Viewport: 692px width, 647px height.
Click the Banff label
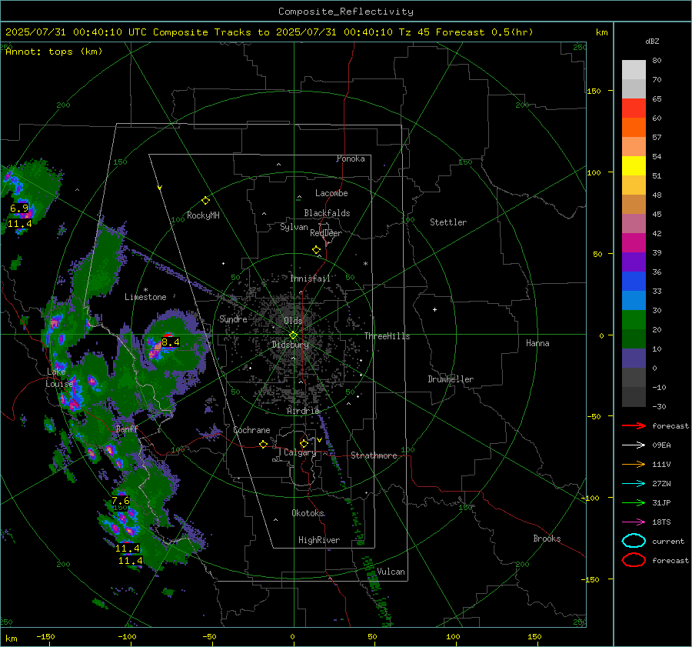(127, 429)
